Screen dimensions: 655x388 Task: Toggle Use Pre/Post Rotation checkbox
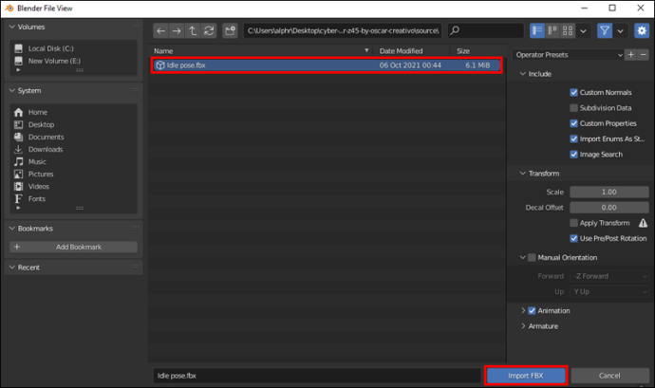click(573, 238)
